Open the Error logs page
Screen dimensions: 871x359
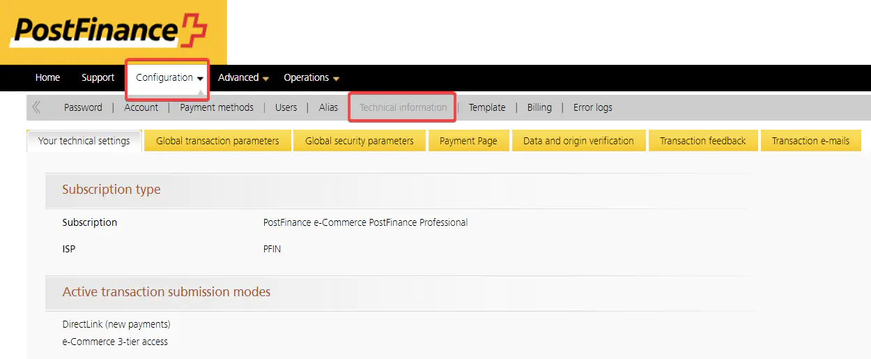592,107
